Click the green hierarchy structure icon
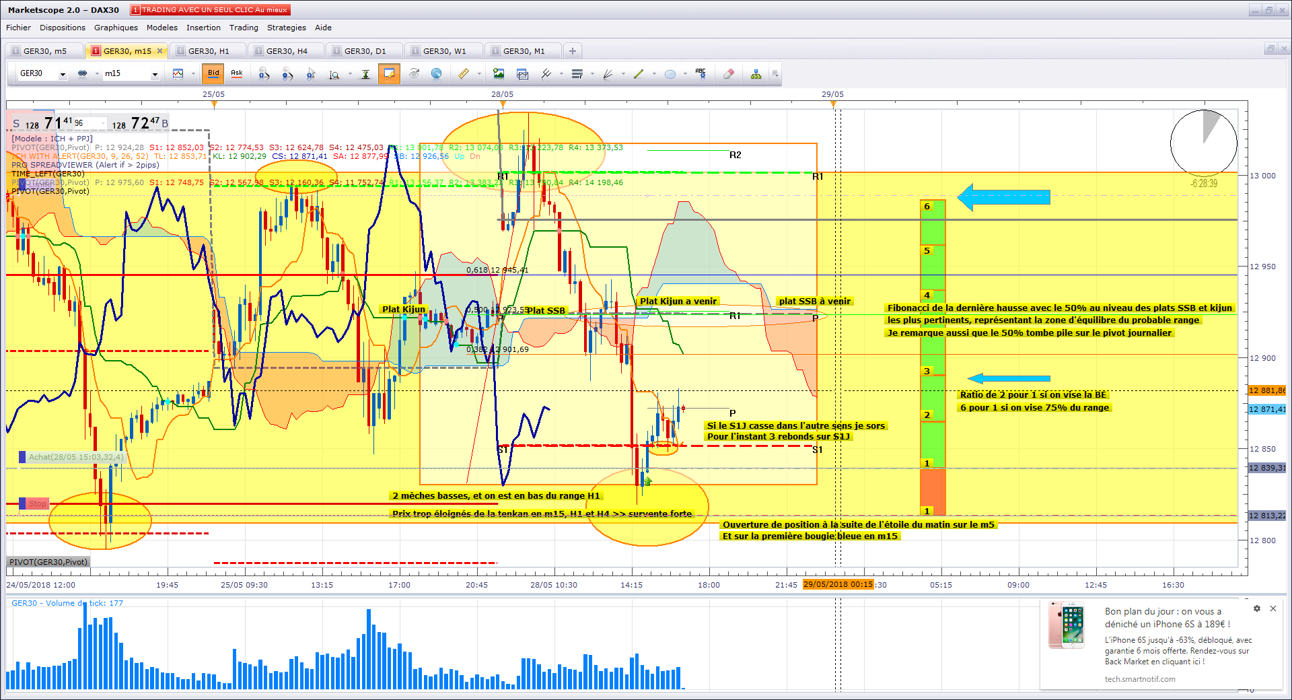Screen dimensions: 1292x700 point(756,74)
